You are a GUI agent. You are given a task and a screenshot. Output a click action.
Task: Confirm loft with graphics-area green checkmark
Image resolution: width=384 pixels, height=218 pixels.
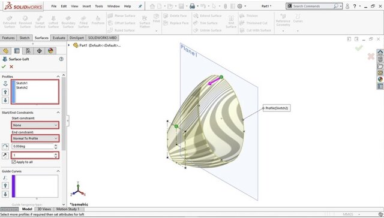359,48
